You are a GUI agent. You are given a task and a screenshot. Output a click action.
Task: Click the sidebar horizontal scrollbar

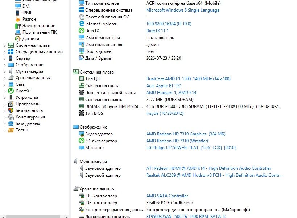coord(33,217)
